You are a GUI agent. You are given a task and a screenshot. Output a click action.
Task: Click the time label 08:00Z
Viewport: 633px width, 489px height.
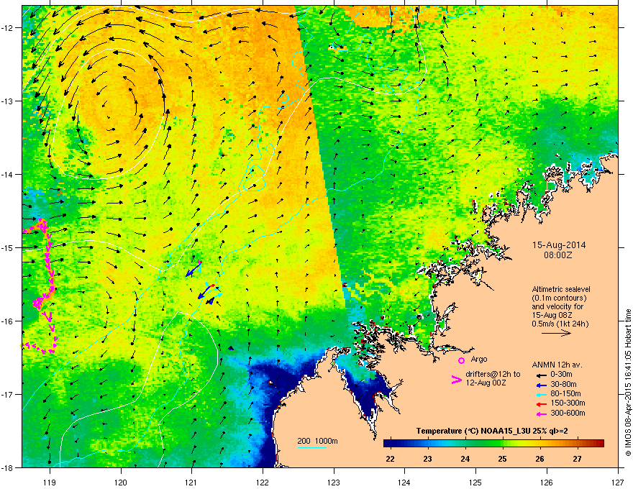(x=558, y=255)
